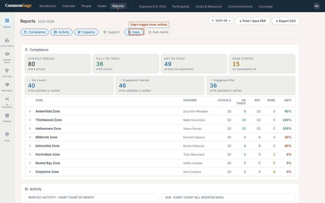Expand the Graystone Zone row

[30, 172]
